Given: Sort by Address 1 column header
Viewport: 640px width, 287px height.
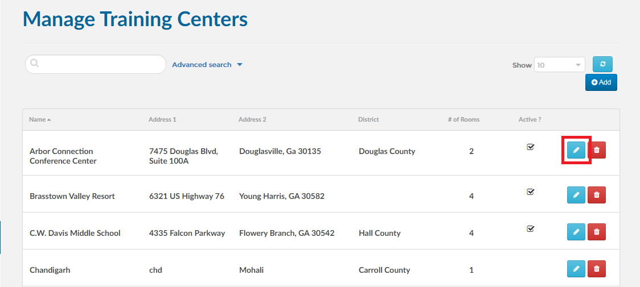Looking at the screenshot, I should [x=162, y=119].
